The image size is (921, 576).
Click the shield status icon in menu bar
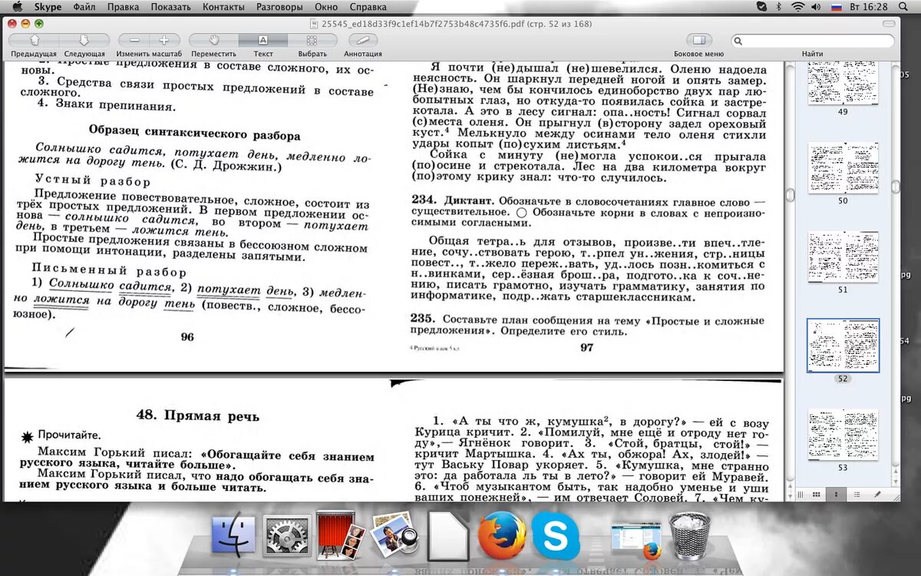[761, 7]
